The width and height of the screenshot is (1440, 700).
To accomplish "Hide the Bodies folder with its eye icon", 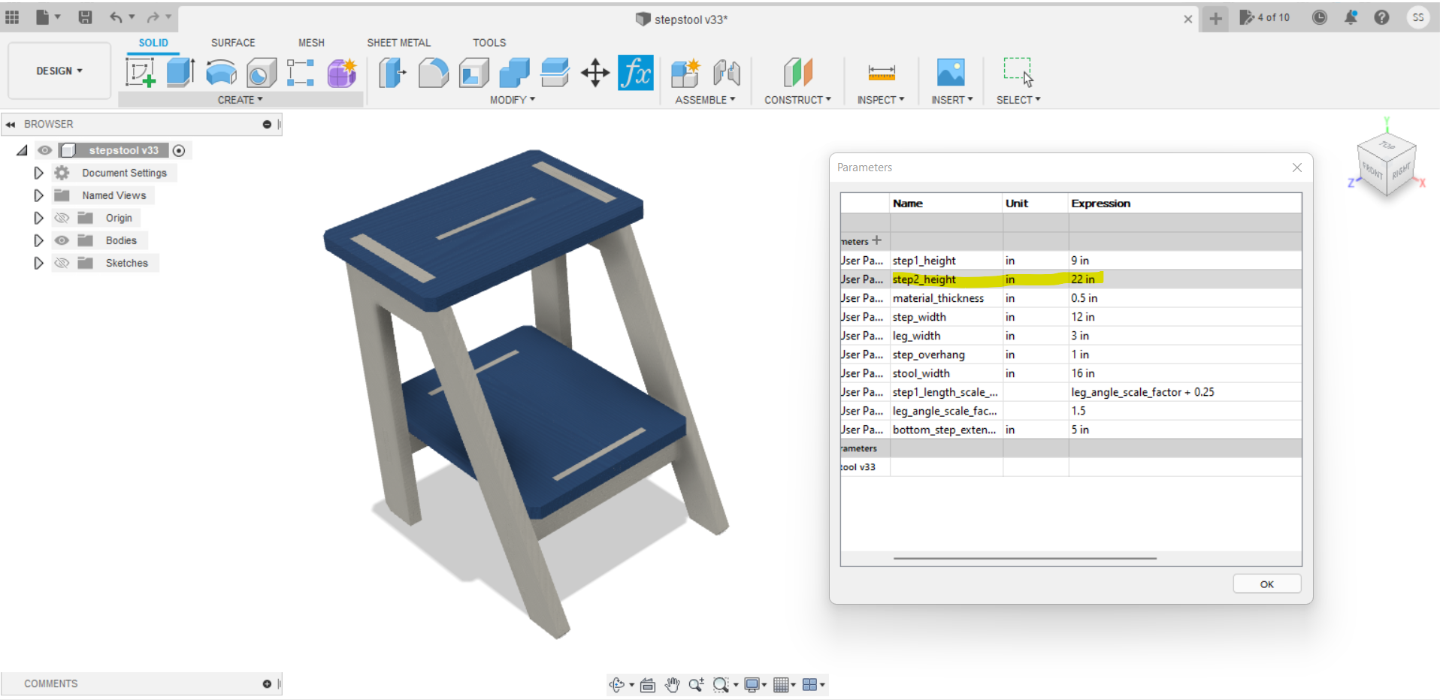I will click(x=62, y=240).
